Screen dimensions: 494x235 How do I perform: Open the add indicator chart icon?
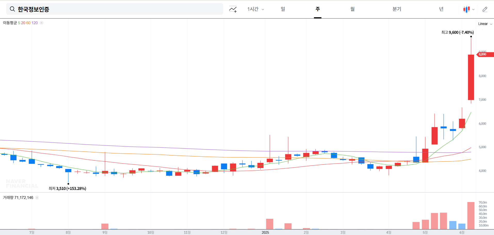(233, 9)
